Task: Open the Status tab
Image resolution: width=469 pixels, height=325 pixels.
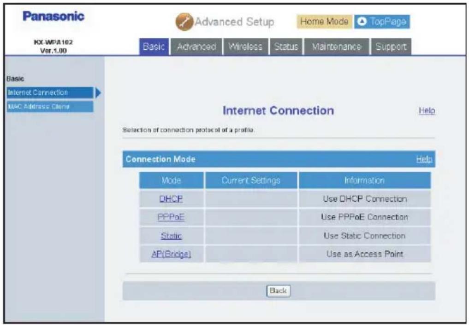Action: 286,46
